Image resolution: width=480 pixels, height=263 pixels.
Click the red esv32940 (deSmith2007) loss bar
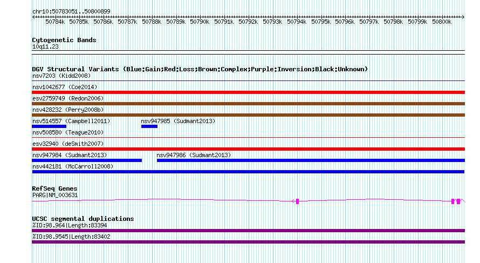pyautogui.click(x=248, y=149)
